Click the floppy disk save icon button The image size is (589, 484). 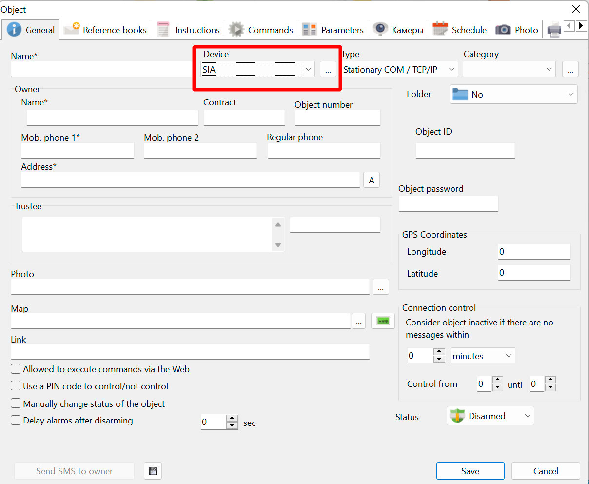pyautogui.click(x=153, y=471)
